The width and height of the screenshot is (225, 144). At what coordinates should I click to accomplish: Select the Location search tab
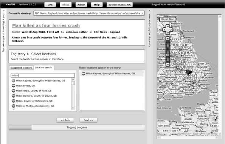click(x=43, y=68)
